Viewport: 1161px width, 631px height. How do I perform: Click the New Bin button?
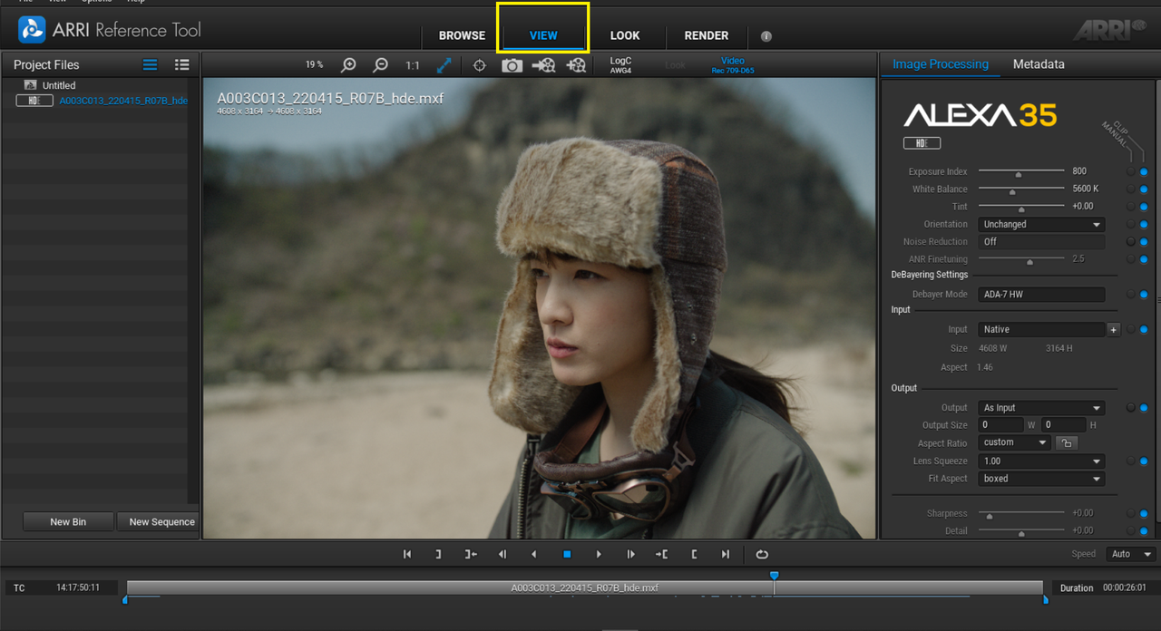pos(68,521)
